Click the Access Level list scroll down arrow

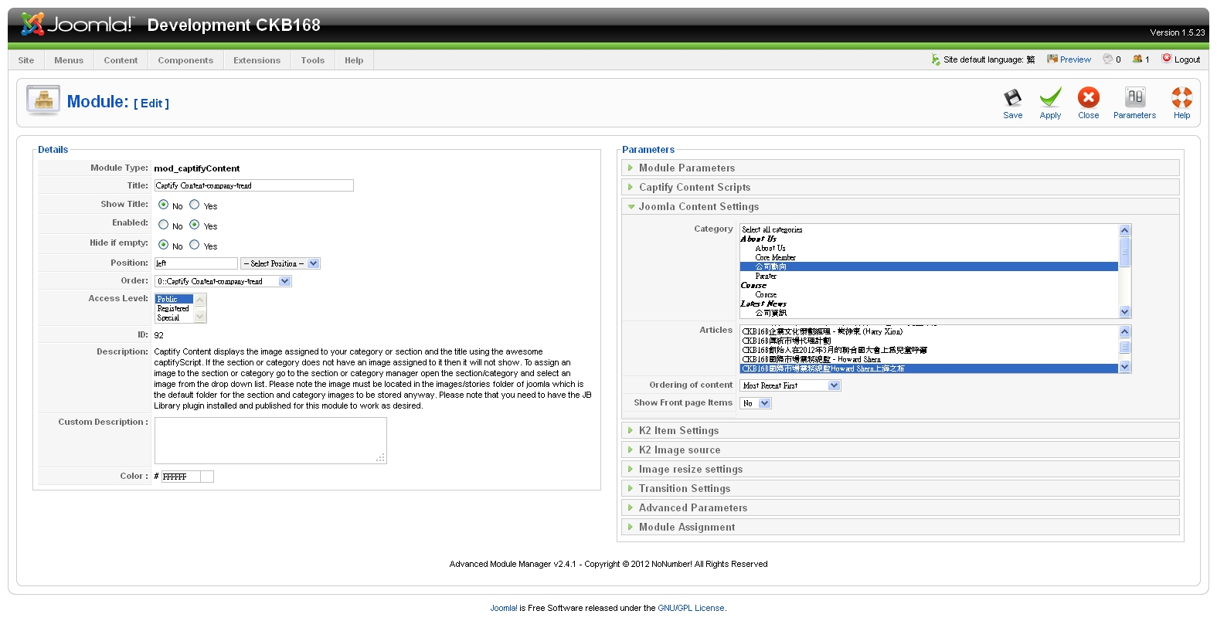pyautogui.click(x=200, y=317)
